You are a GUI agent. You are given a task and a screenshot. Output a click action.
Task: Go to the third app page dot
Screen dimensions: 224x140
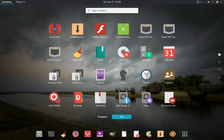click(x=220, y=69)
